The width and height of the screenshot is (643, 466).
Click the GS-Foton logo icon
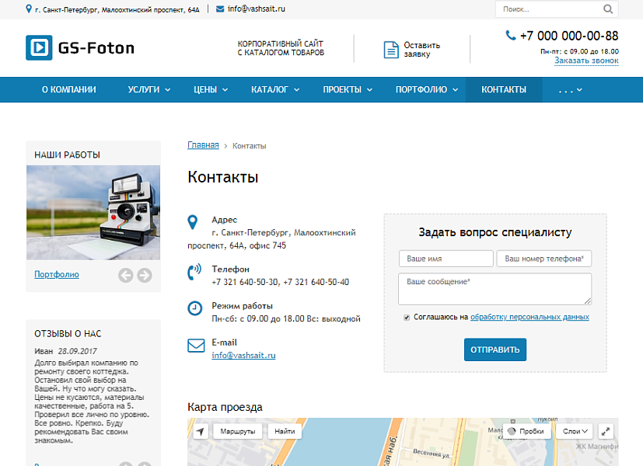[38, 48]
